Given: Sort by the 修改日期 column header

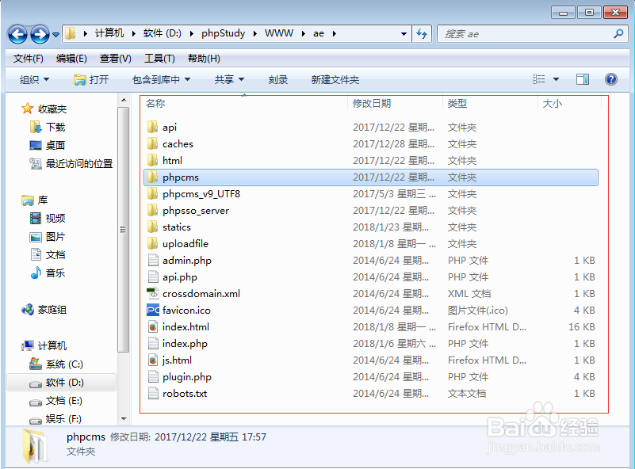Looking at the screenshot, I should (x=372, y=103).
